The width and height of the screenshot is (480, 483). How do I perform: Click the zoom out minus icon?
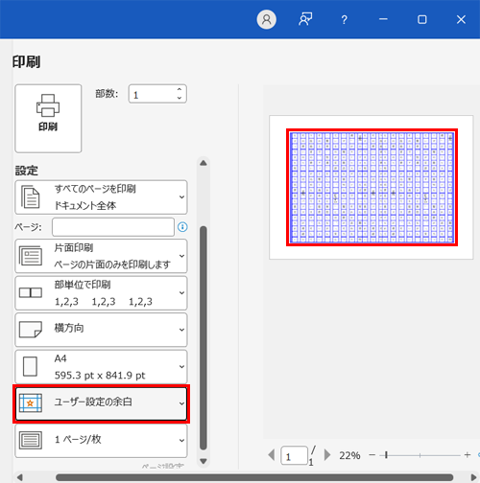pos(372,455)
